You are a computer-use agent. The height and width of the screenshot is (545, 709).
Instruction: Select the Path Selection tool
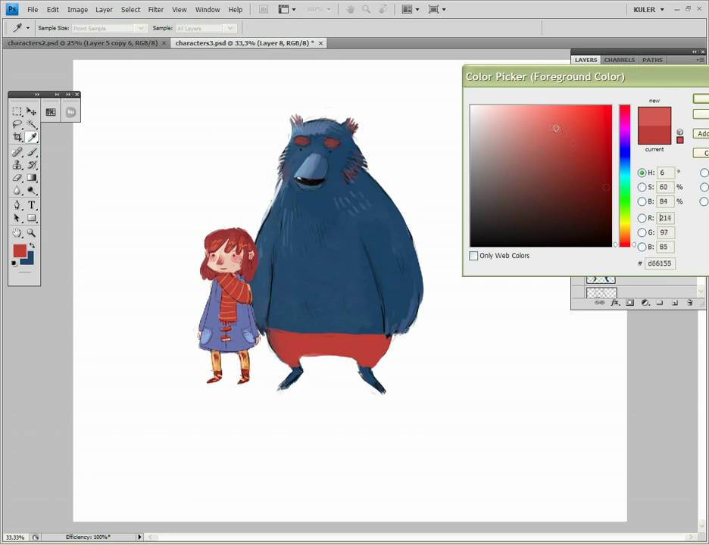pos(17,218)
